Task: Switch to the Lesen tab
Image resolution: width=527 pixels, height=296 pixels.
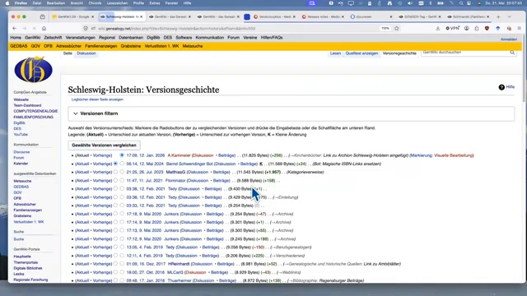Action: 335,53
